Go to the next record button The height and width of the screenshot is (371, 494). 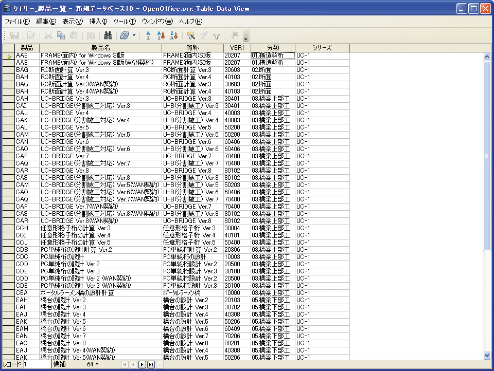click(x=142, y=364)
